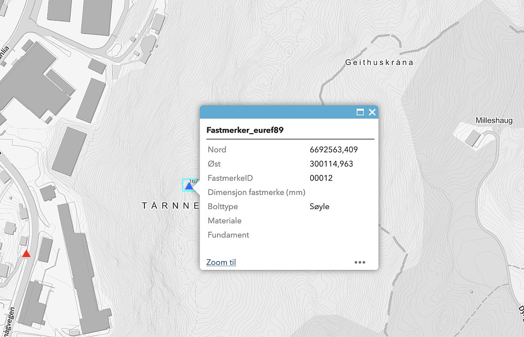Click the Dimensjon fastmerke (mm) label

(x=256, y=192)
